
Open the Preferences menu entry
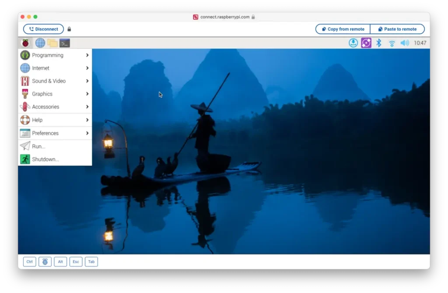pyautogui.click(x=55, y=133)
